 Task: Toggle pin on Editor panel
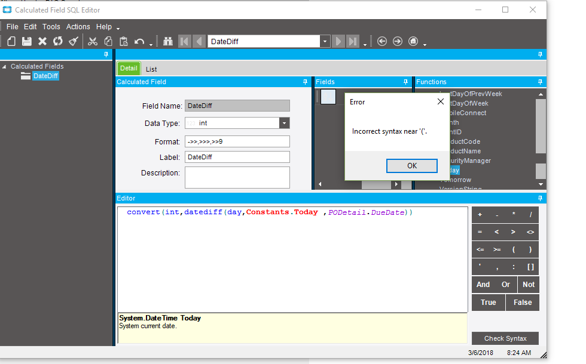tap(540, 198)
